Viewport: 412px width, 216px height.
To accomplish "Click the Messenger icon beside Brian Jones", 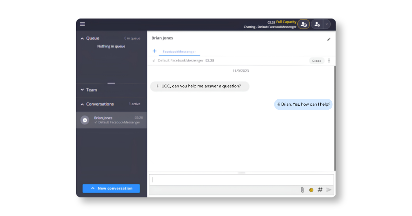I will coord(84,120).
